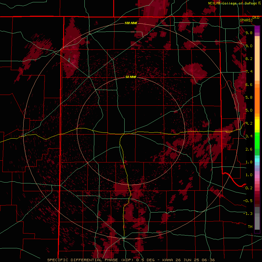The height and width of the screenshot is (262, 262).
Task: Click the cyan segment of the color bar
Action: click(x=257, y=160)
